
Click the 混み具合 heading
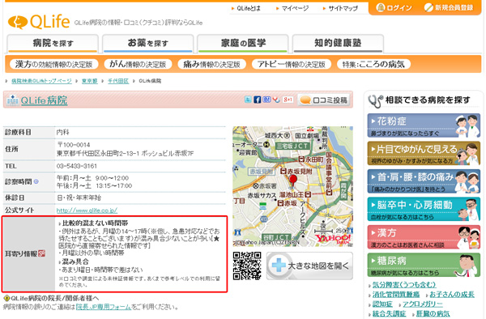coord(75,262)
